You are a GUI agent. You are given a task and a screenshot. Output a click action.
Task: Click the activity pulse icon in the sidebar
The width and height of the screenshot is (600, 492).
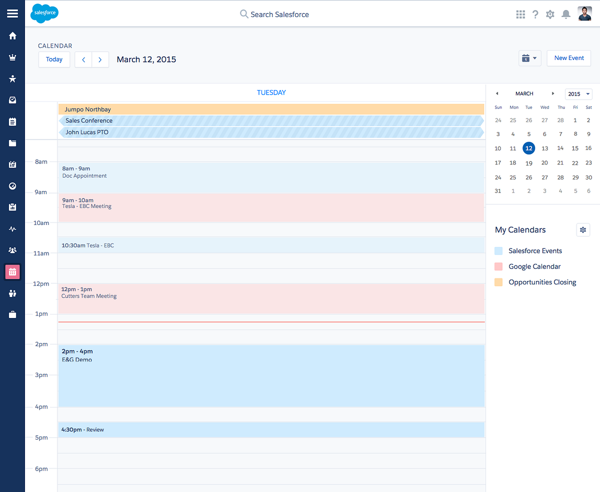[12, 228]
